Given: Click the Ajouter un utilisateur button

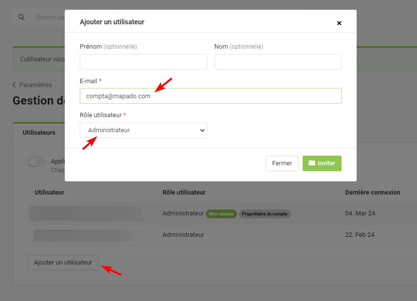Looking at the screenshot, I should pyautogui.click(x=63, y=263).
